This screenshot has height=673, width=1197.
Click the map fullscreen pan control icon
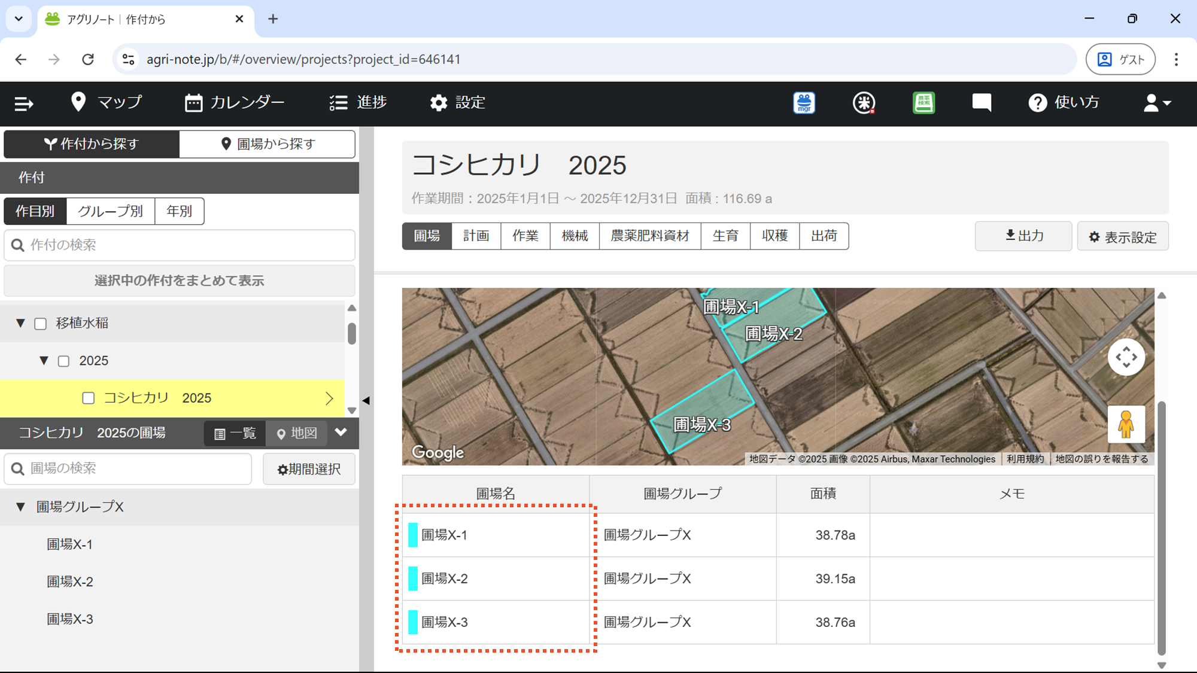click(1126, 357)
